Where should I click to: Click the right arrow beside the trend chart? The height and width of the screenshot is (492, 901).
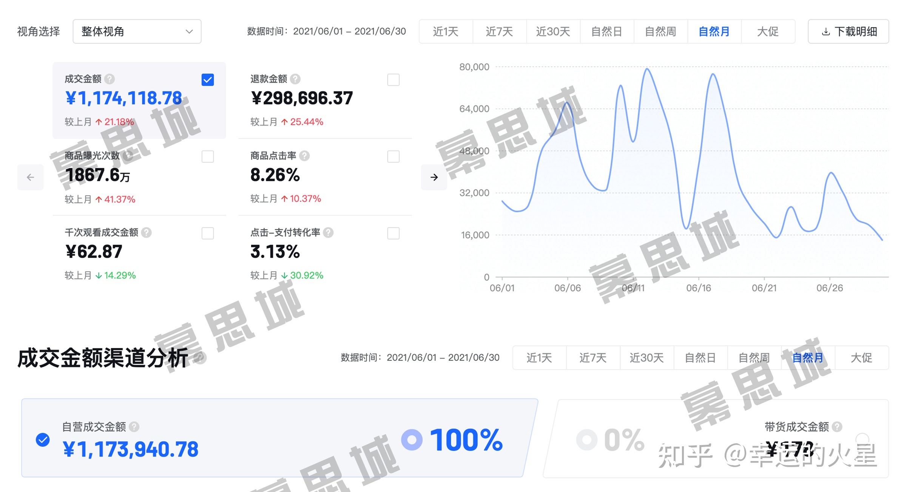click(x=434, y=177)
